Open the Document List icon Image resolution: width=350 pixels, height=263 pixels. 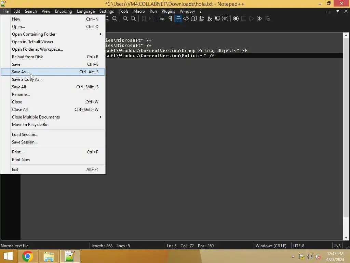(x=202, y=18)
